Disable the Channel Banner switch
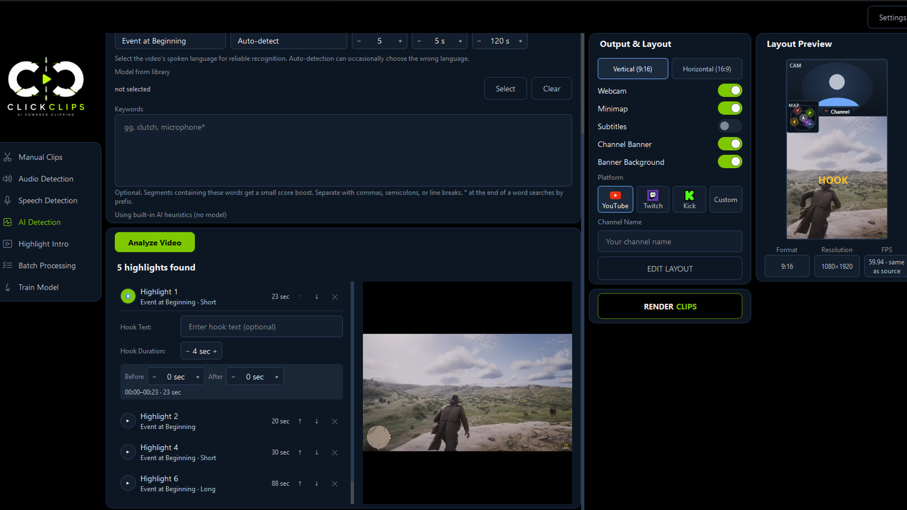The height and width of the screenshot is (510, 907). point(730,144)
